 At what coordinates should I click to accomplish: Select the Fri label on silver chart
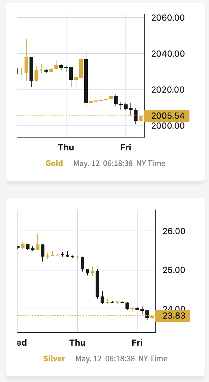point(137,343)
